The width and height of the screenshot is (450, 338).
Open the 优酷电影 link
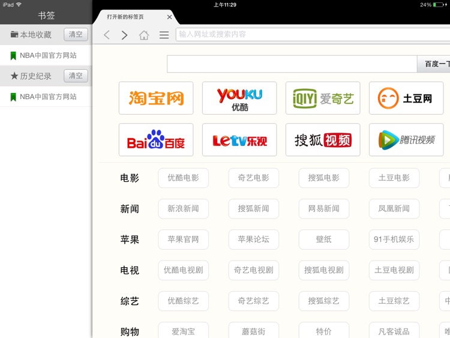pyautogui.click(x=184, y=178)
